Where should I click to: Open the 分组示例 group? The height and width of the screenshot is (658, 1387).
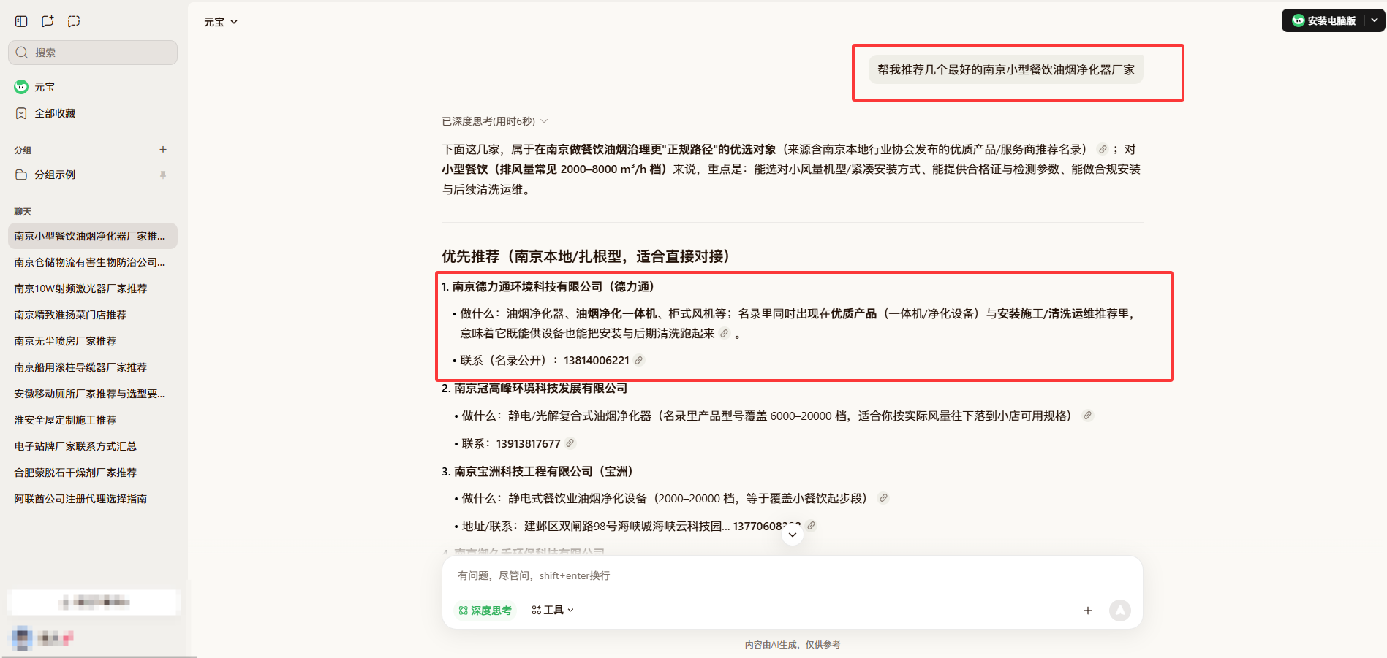(93, 175)
